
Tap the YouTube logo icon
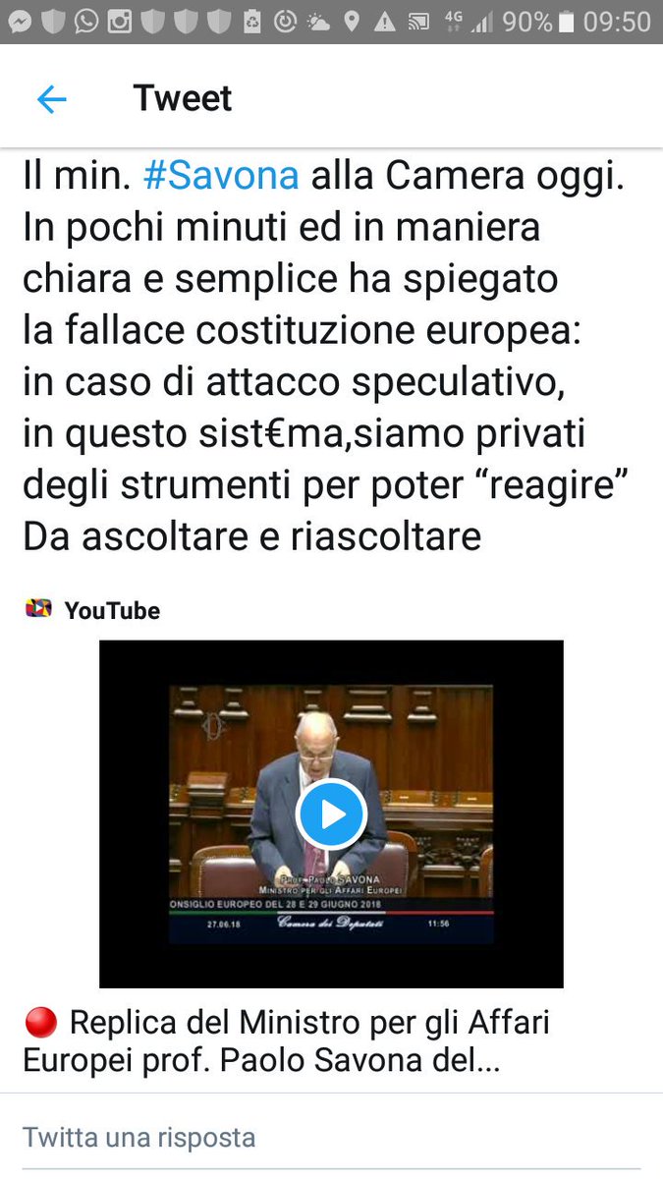pos(38,609)
